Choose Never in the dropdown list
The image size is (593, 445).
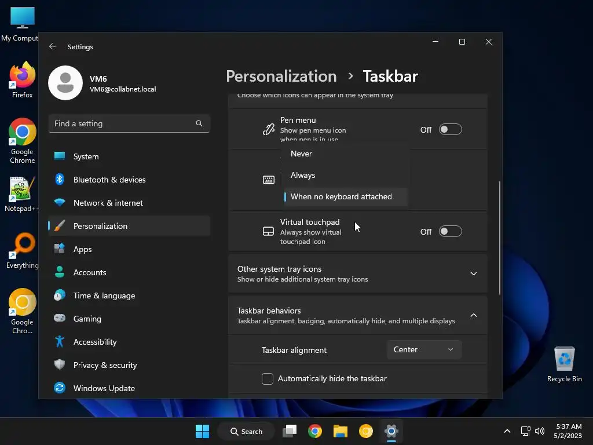[345, 154]
